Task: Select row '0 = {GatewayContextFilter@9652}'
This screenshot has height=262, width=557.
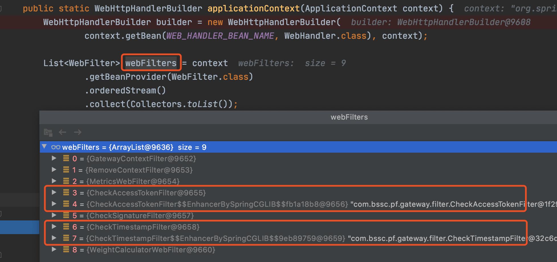Action: (x=298, y=158)
